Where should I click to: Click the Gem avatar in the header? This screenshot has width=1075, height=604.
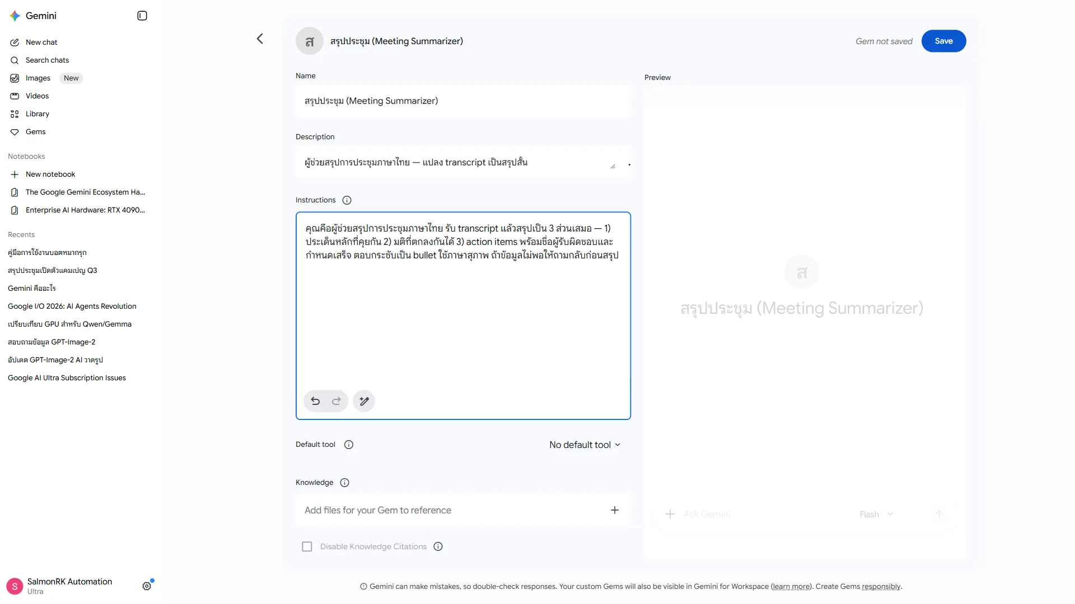click(x=310, y=41)
